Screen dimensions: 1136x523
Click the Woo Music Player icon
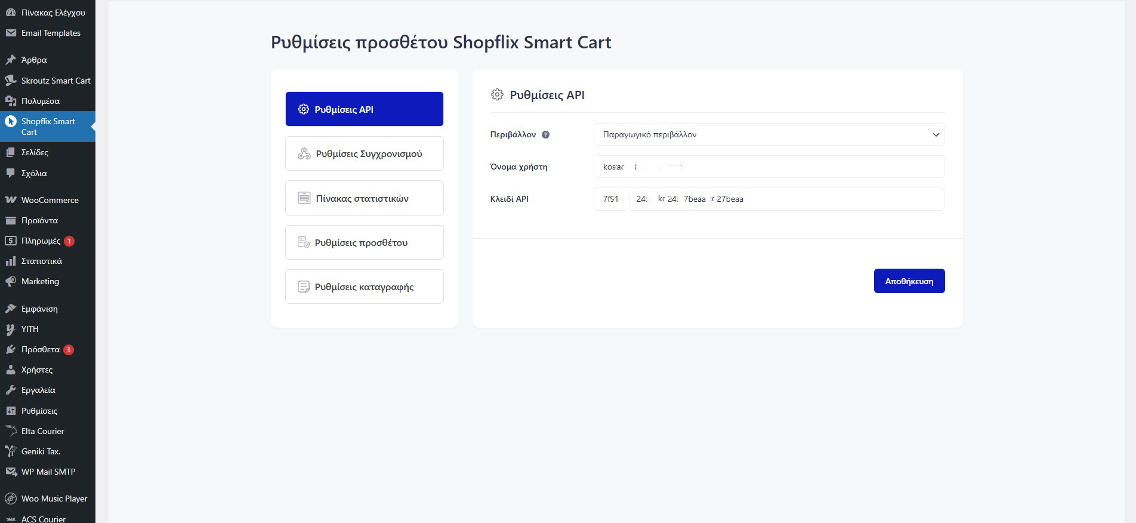(x=10, y=499)
